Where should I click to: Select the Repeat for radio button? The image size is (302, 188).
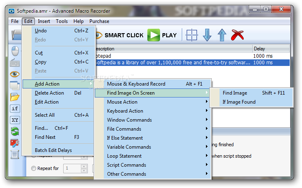(34, 168)
